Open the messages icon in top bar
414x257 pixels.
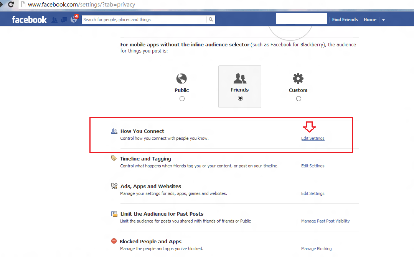tap(64, 20)
